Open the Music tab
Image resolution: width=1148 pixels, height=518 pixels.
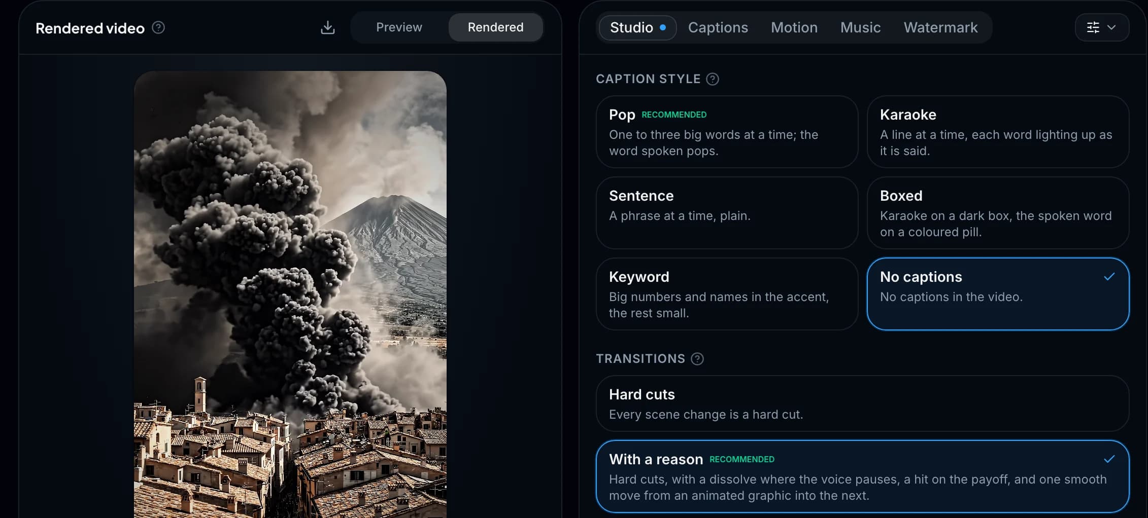pyautogui.click(x=860, y=27)
